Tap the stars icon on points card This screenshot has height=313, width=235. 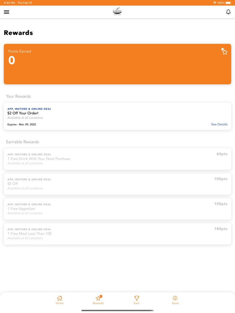pyautogui.click(x=224, y=51)
